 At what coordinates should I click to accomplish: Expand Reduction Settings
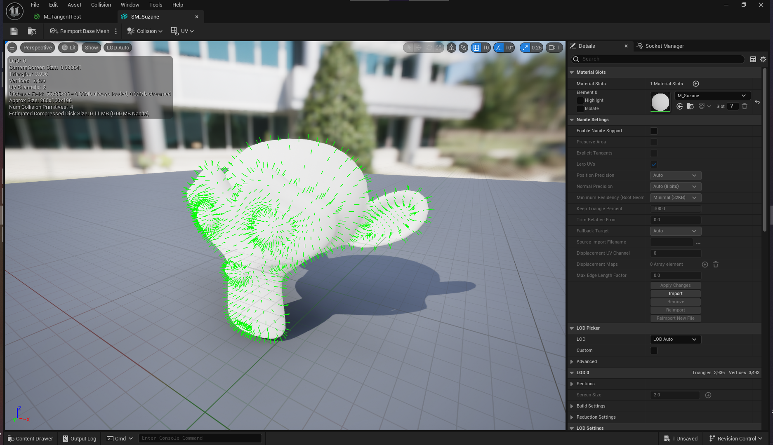tap(572, 417)
